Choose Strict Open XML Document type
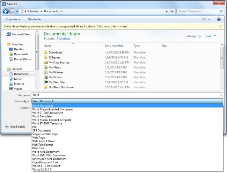Viewport: 227px width, 173px height. [x=127, y=159]
